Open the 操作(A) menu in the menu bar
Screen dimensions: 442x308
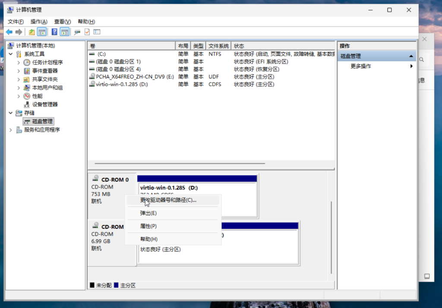click(x=39, y=22)
